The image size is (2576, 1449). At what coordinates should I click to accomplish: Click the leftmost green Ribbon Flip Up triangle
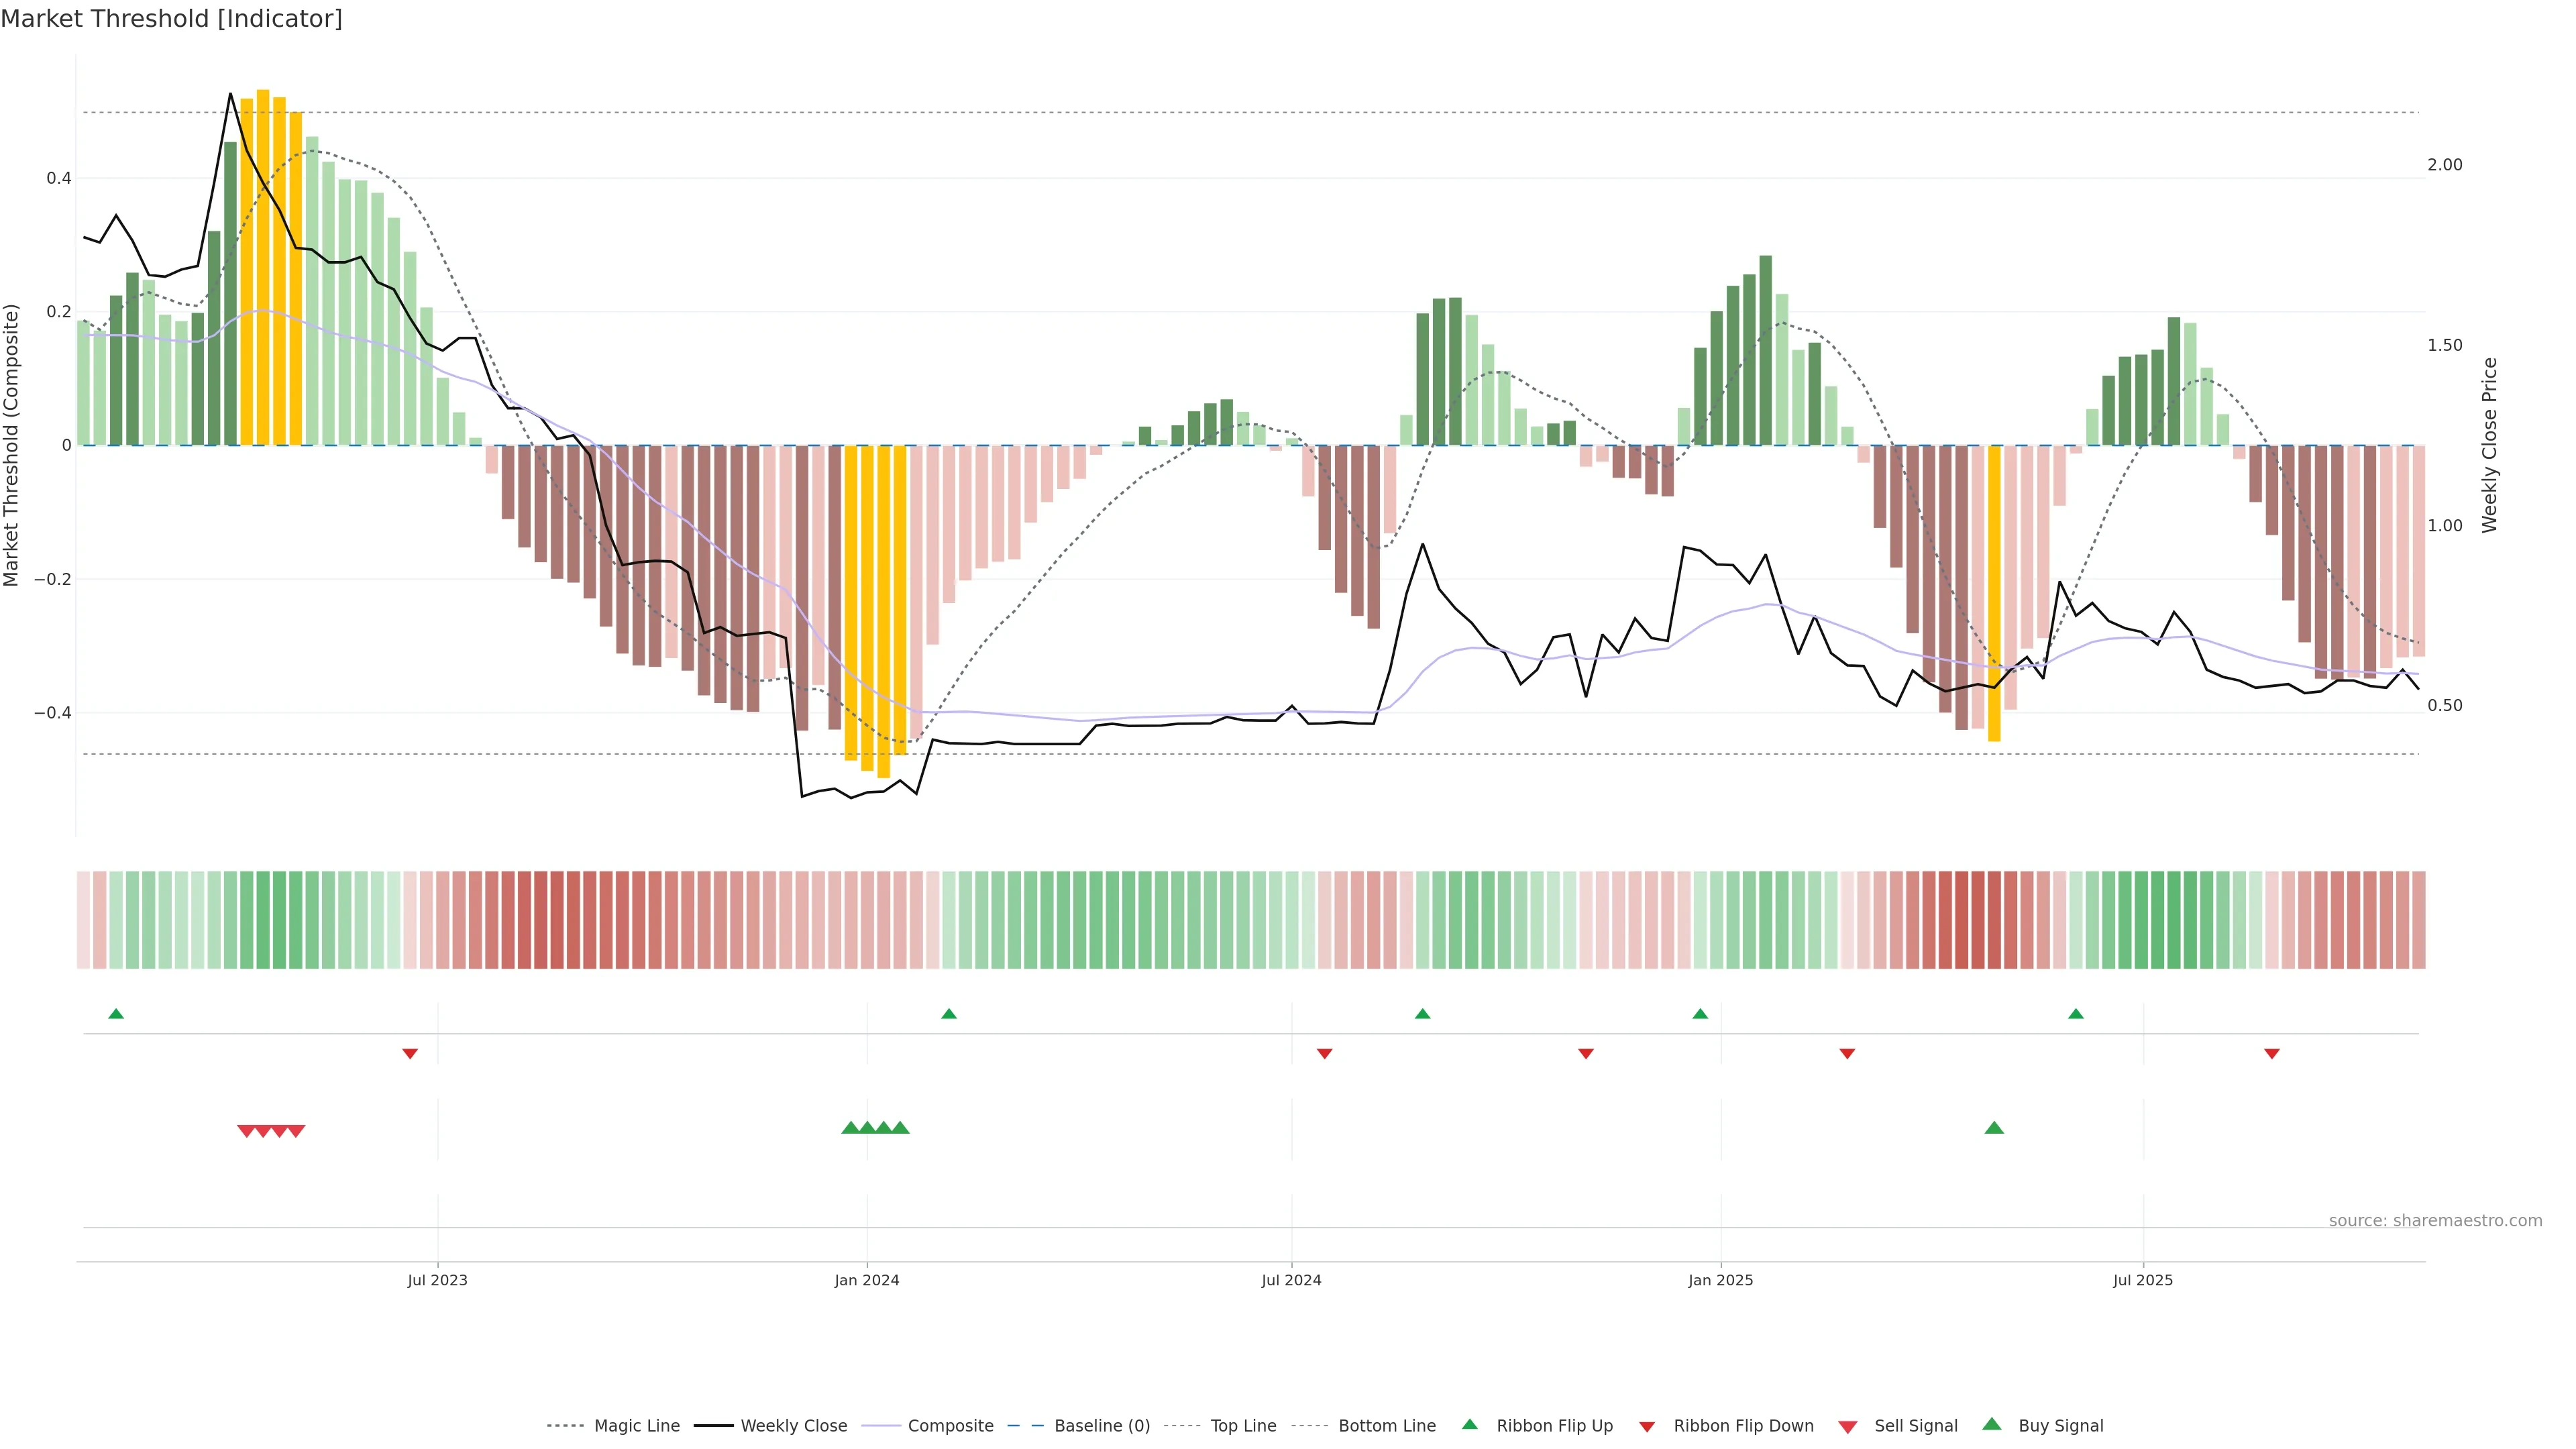(116, 1014)
